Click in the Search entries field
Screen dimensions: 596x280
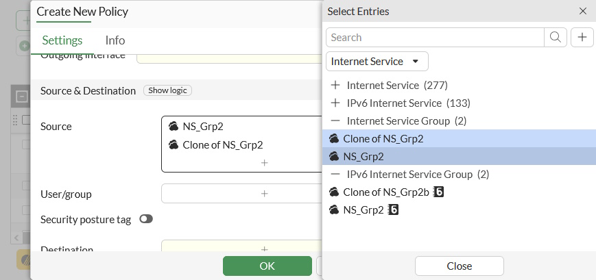coord(435,37)
